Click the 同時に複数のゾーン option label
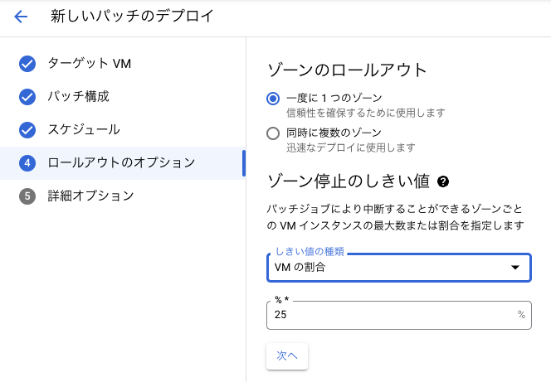 coord(334,133)
